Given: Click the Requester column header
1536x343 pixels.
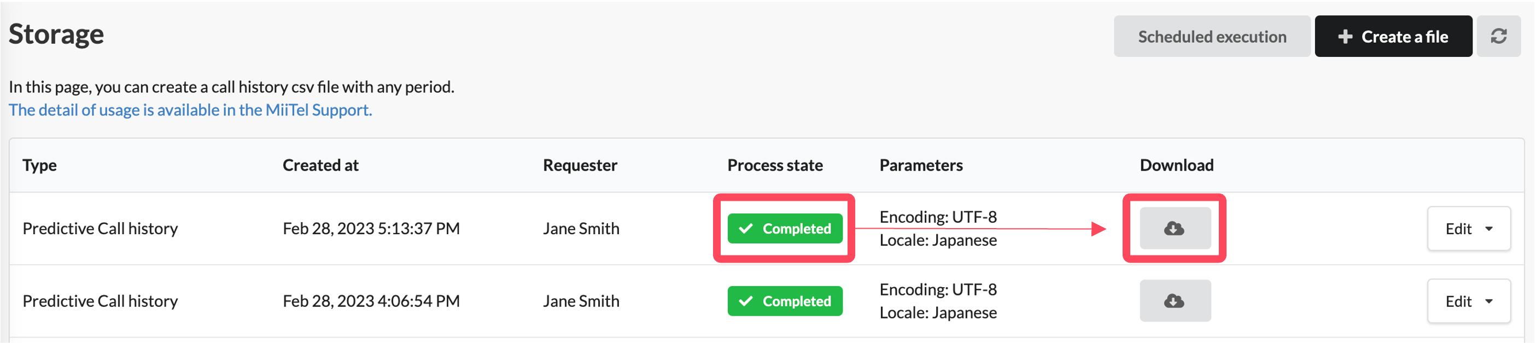Looking at the screenshot, I should pyautogui.click(x=580, y=165).
